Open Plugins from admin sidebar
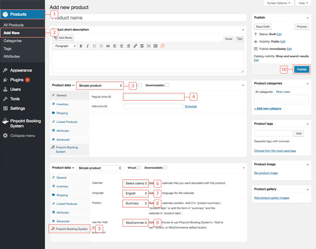The width and height of the screenshot is (316, 249). click(17, 80)
